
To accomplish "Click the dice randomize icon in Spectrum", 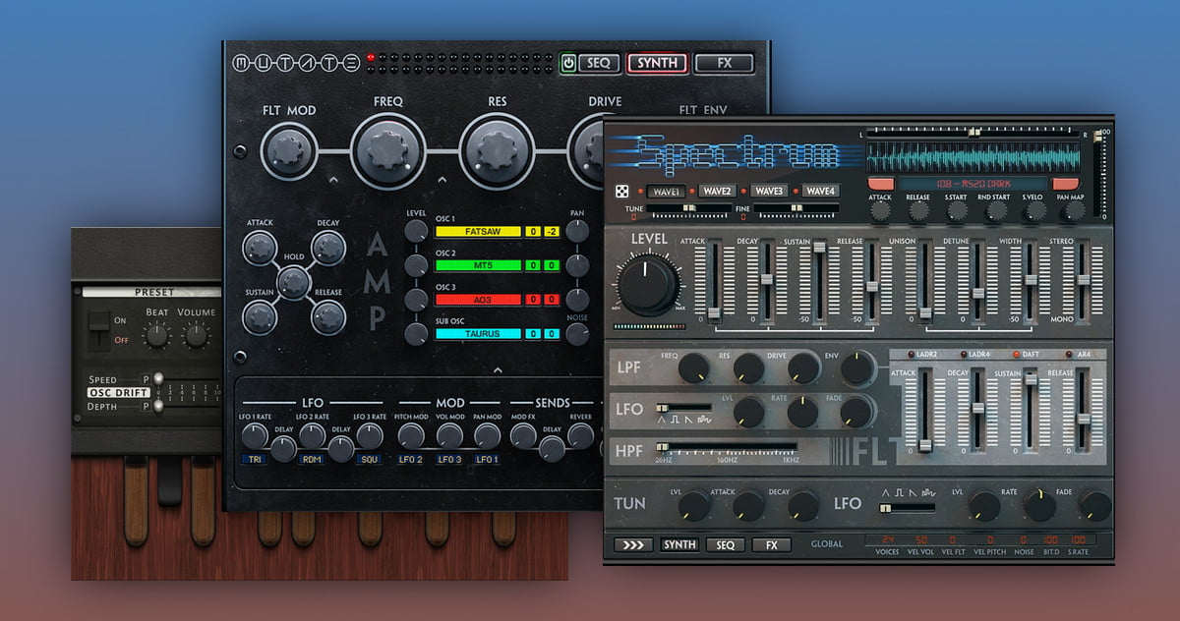I will coord(622,191).
